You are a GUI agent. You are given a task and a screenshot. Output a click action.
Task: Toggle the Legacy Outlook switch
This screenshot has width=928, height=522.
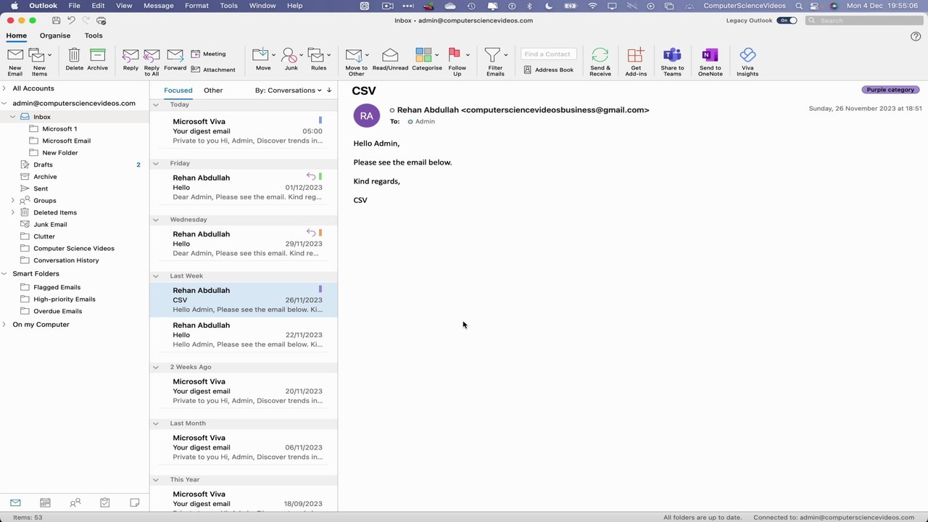point(787,20)
